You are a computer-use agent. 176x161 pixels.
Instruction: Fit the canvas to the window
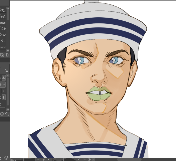point(48,159)
